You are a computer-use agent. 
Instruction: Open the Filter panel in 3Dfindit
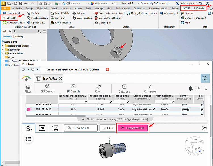pos(28,89)
